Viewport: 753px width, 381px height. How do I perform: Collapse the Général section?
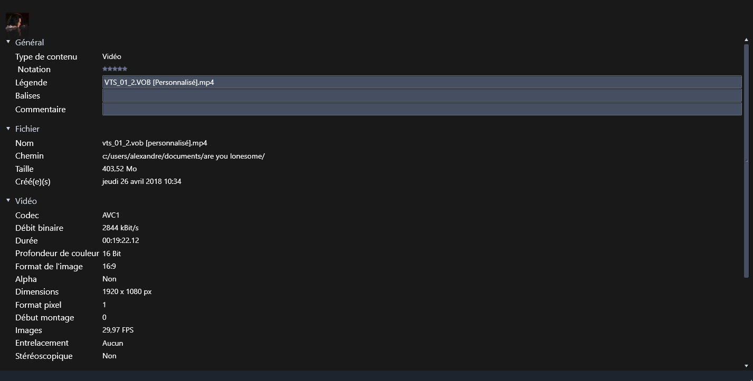pyautogui.click(x=8, y=42)
